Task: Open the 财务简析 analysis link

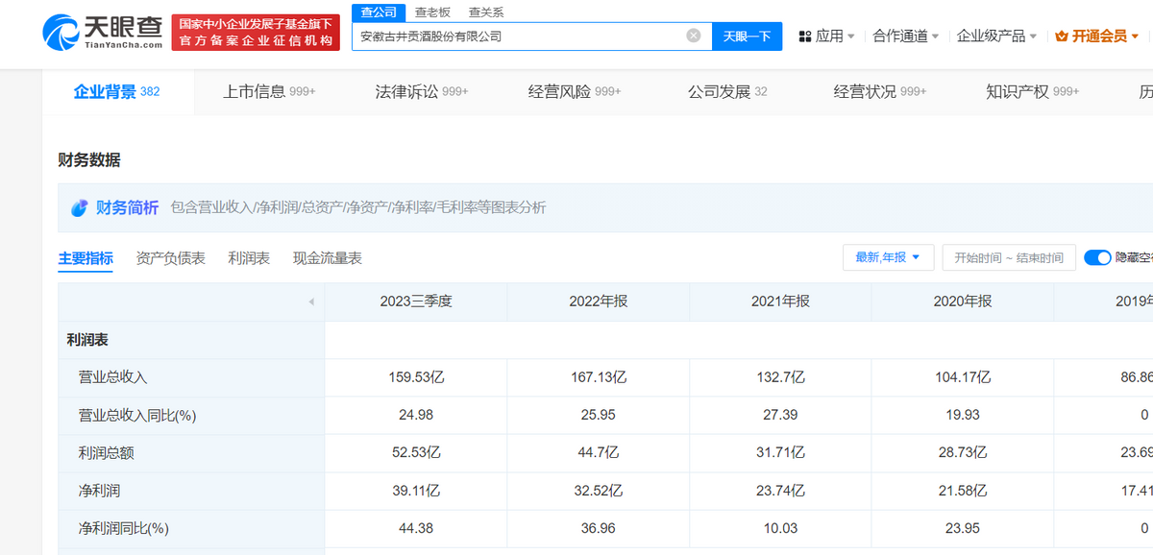Action: pos(127,207)
